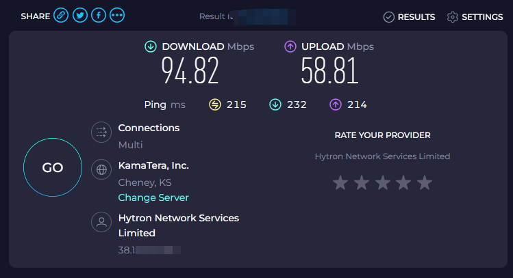Click the KamaTera, Inc. server name

[153, 165]
